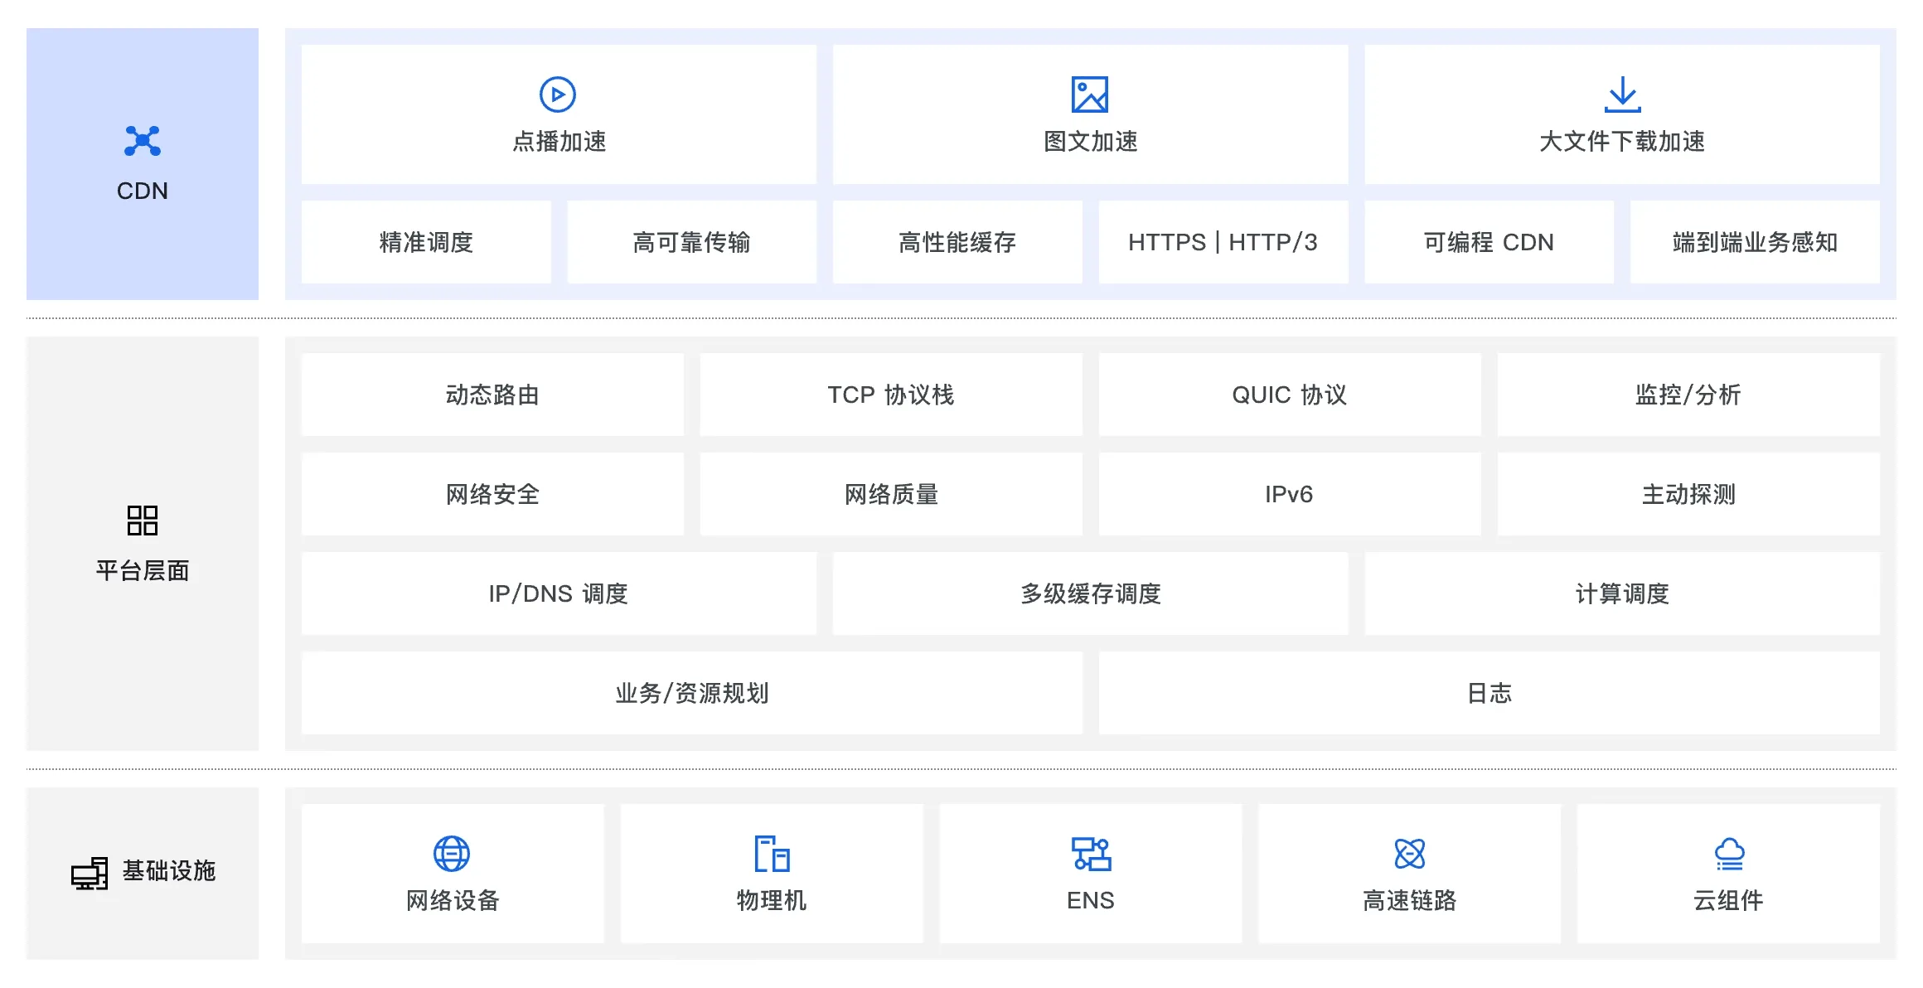Select the node diagram icon above ENS
The height and width of the screenshot is (988, 1923).
tap(1092, 853)
